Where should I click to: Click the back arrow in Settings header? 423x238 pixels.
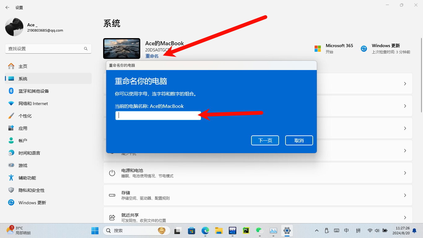(7, 7)
